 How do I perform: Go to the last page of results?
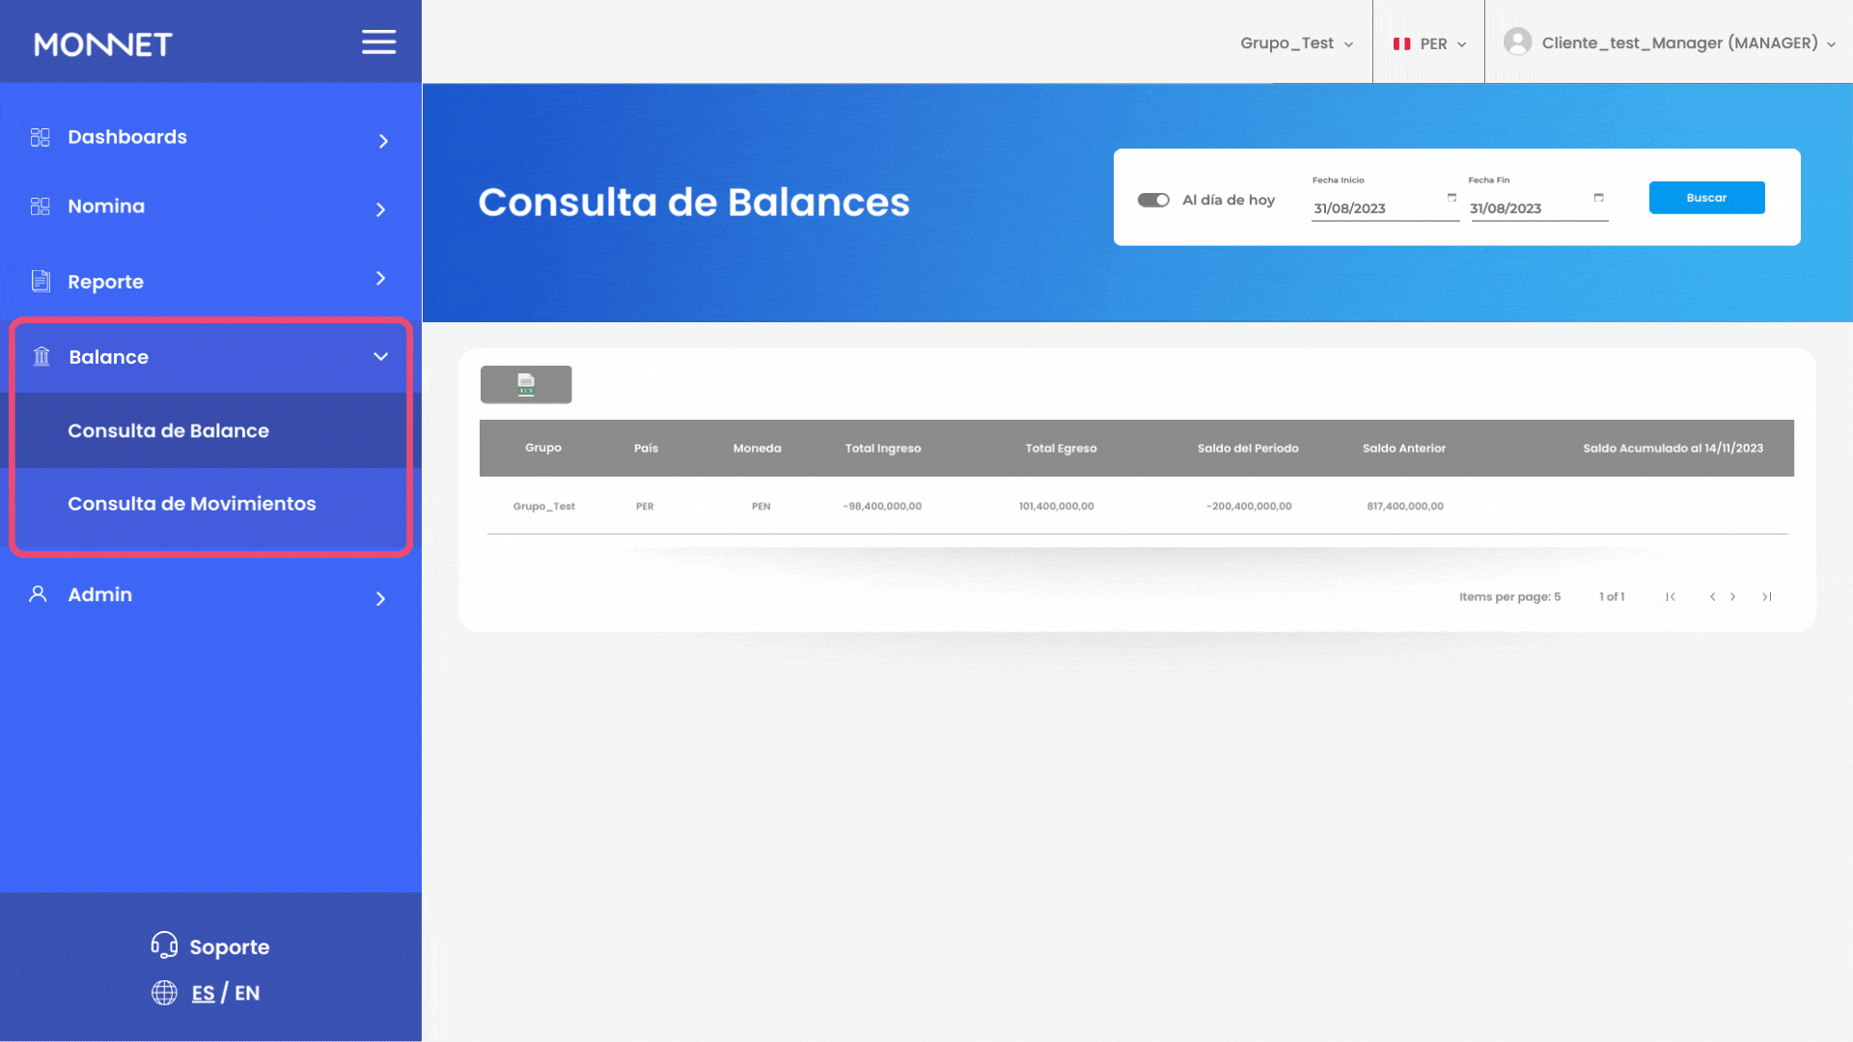point(1766,597)
